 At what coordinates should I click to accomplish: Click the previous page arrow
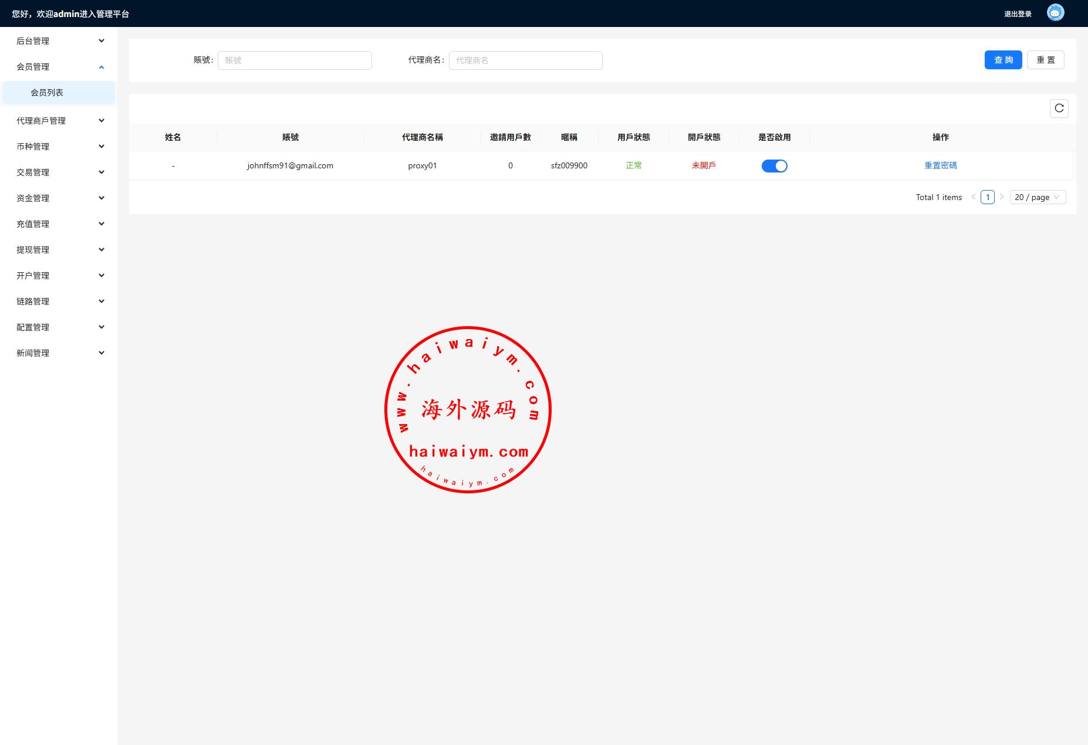(973, 197)
